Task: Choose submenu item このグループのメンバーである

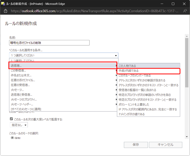Action: (x=148, y=75)
